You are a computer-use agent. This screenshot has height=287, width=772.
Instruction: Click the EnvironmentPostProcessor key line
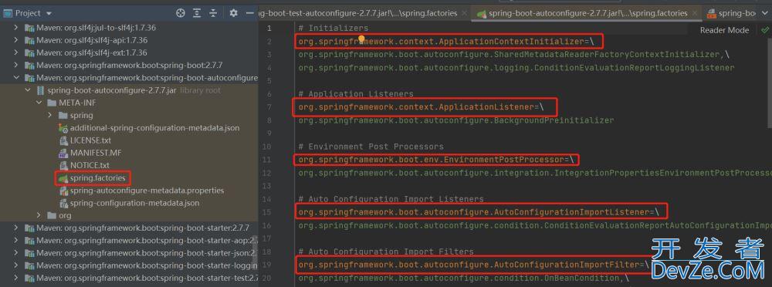click(436, 160)
